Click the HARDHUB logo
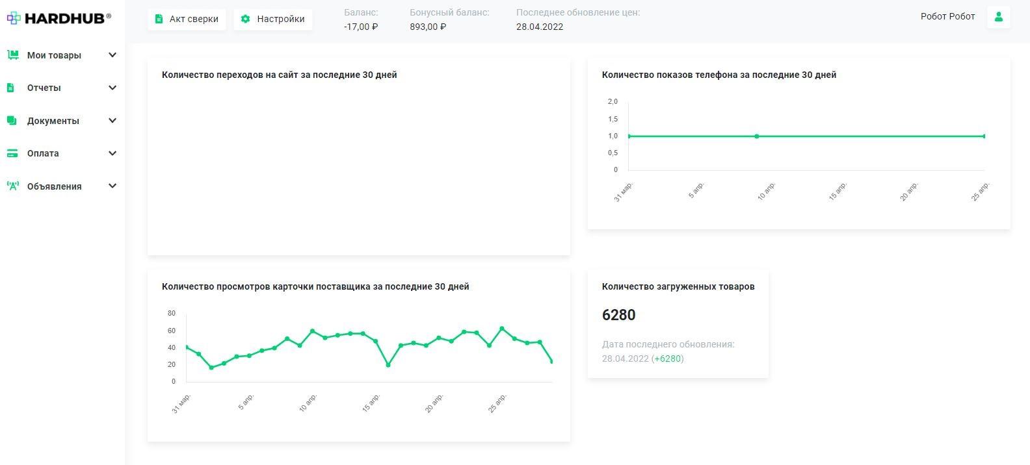1030x465 pixels. tap(59, 18)
